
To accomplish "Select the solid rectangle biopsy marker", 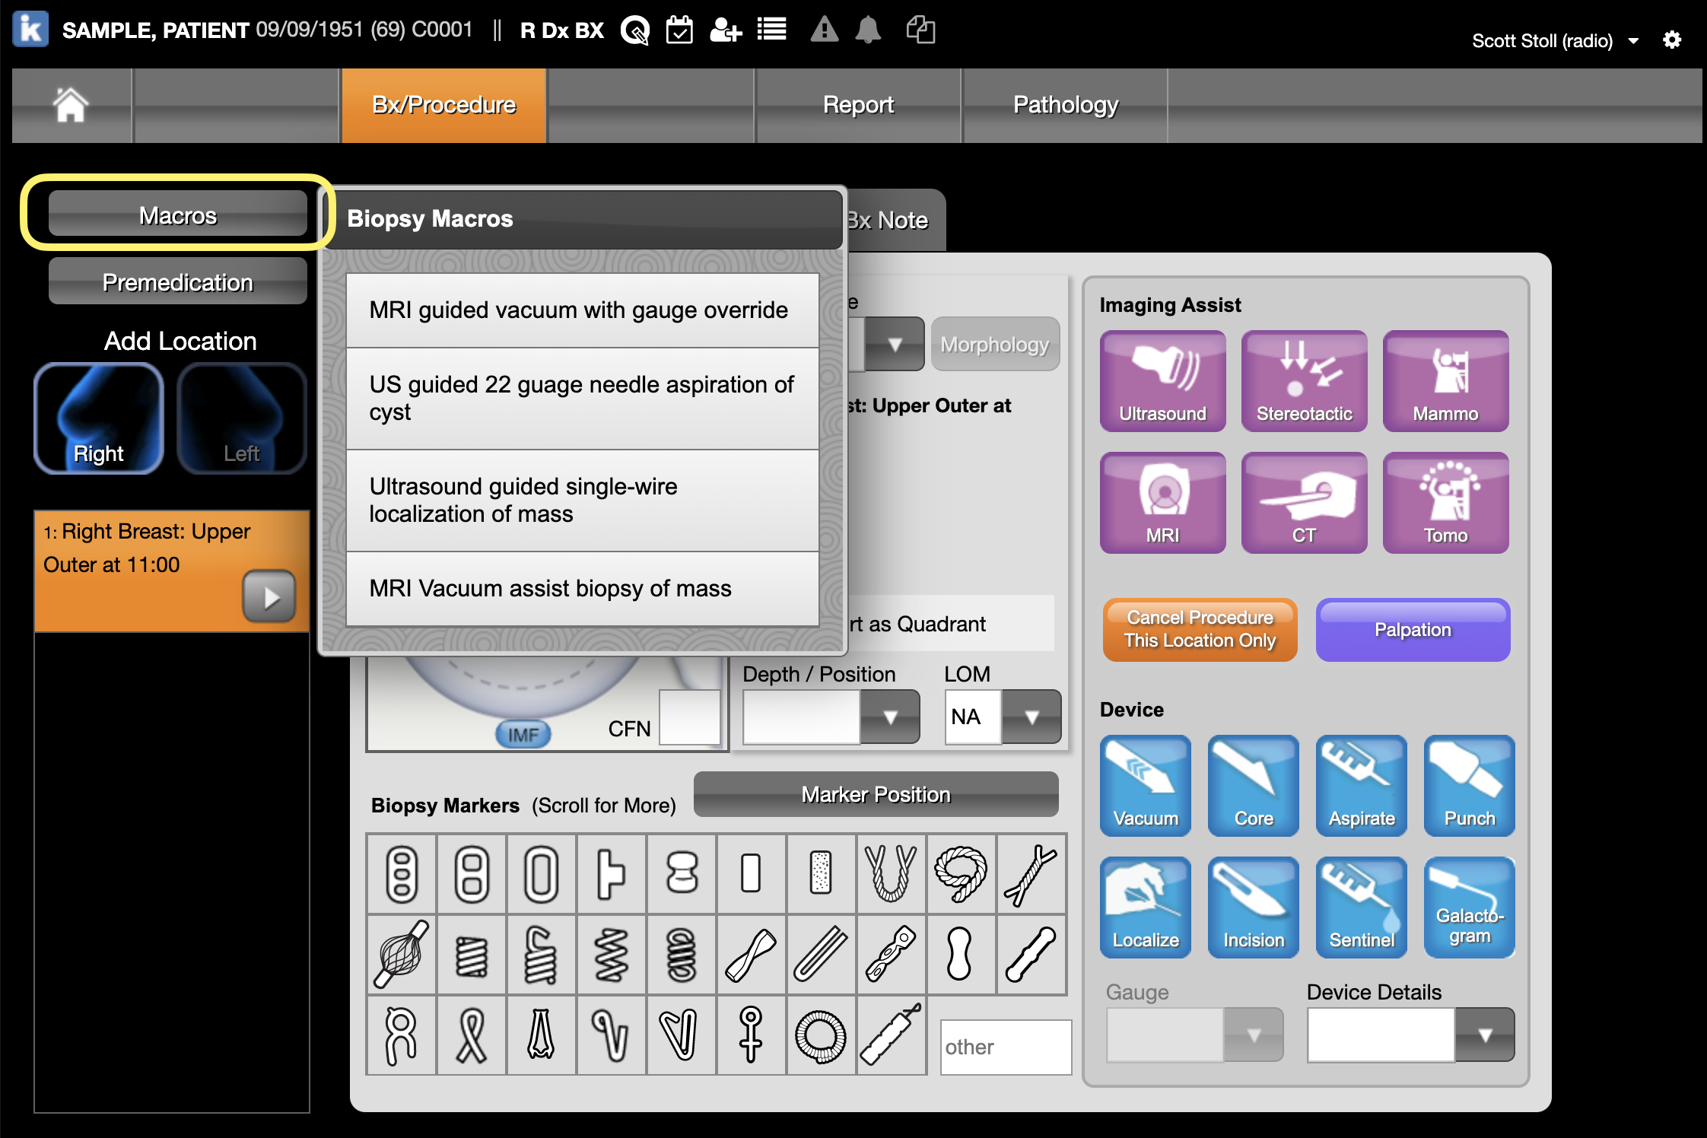I will 750,873.
